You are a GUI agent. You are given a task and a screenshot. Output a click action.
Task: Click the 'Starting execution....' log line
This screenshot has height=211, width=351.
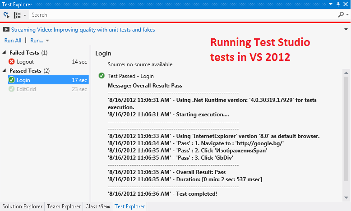click(168, 115)
